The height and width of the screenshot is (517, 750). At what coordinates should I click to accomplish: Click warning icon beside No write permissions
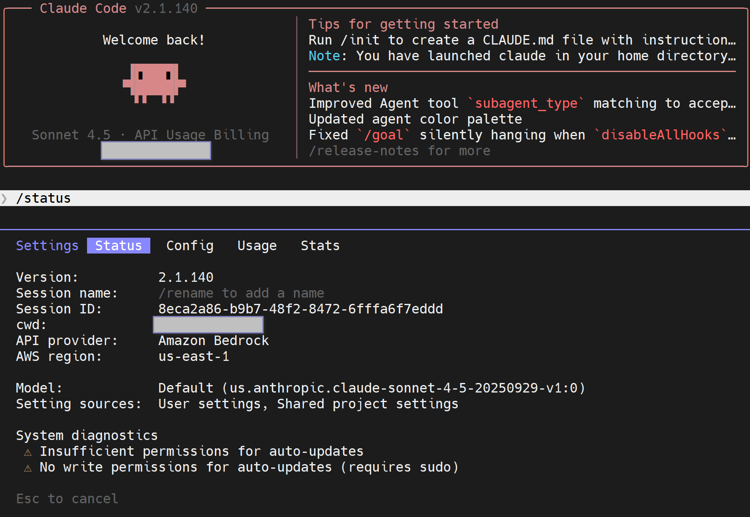pyautogui.click(x=28, y=468)
